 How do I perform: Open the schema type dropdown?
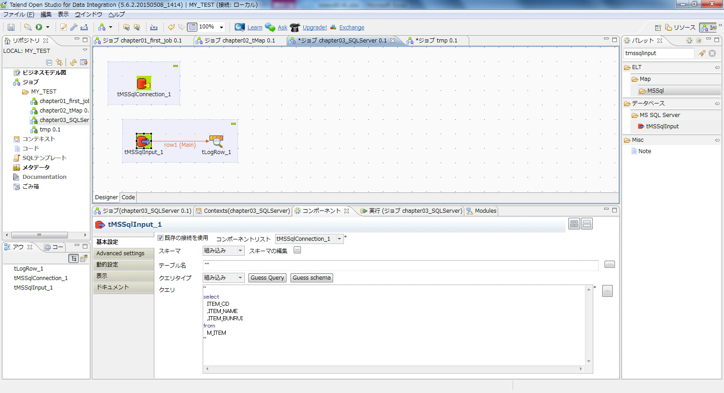[240, 251]
